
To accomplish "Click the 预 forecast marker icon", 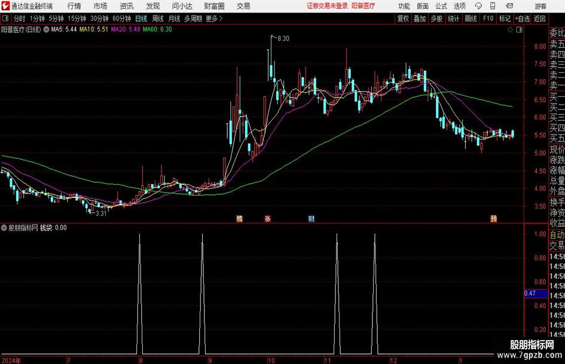I will pos(494,218).
